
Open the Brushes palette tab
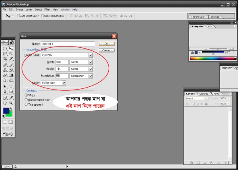click(x=215, y=17)
